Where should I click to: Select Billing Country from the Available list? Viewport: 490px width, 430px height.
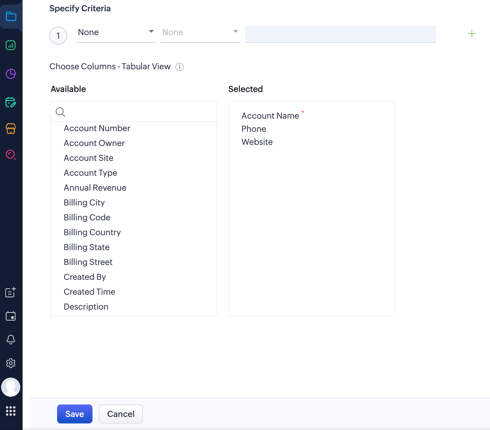(x=92, y=232)
